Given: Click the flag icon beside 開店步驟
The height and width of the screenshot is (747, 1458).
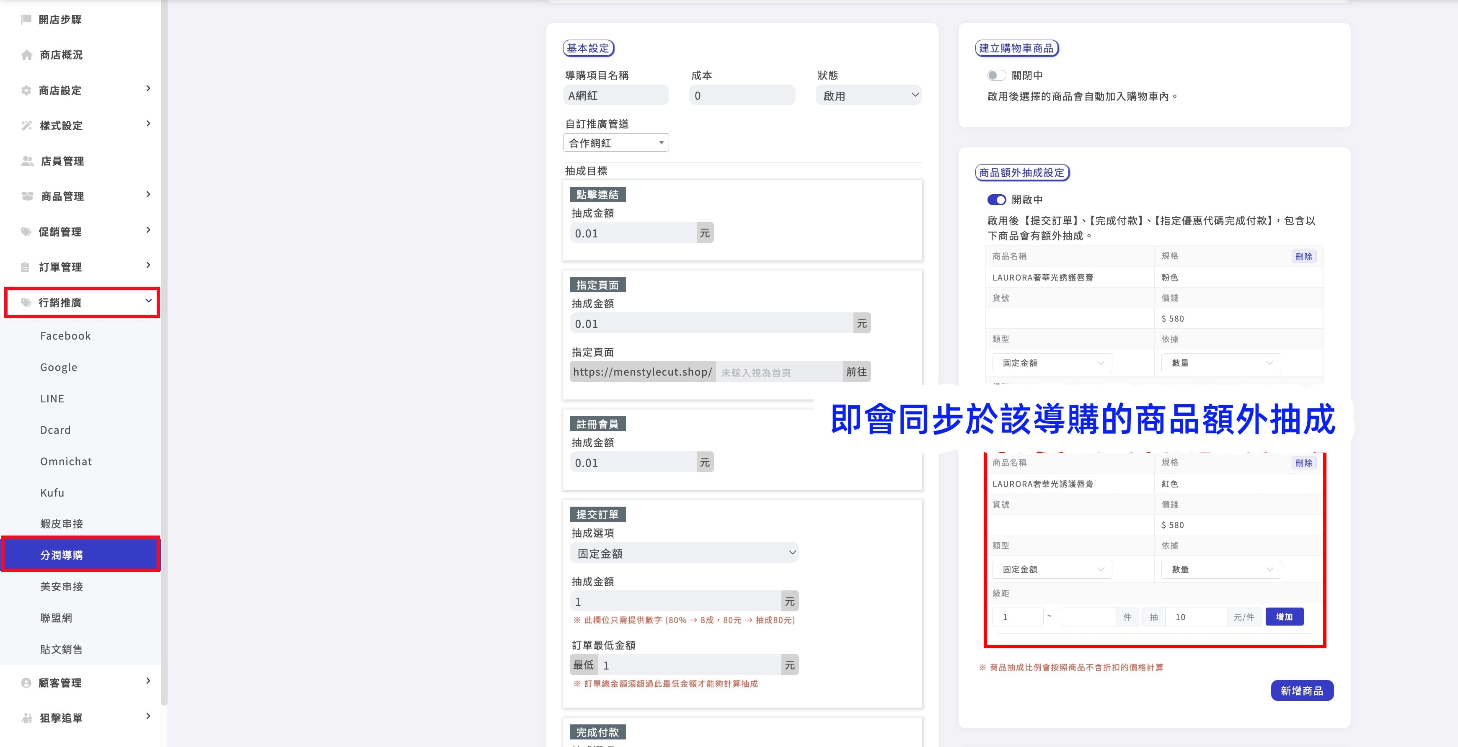Looking at the screenshot, I should pyautogui.click(x=26, y=19).
